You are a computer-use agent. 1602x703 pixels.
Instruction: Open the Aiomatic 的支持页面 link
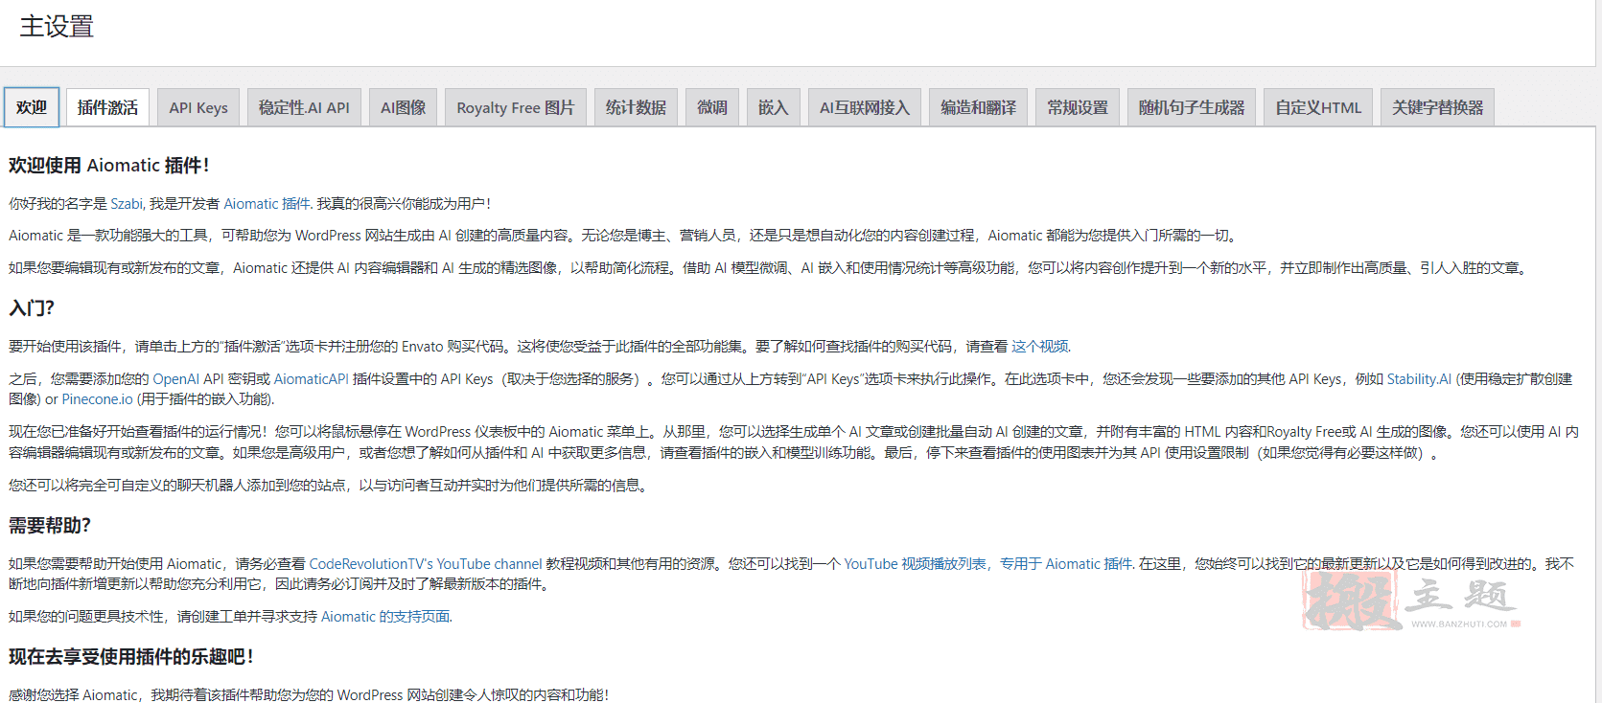pyautogui.click(x=385, y=617)
